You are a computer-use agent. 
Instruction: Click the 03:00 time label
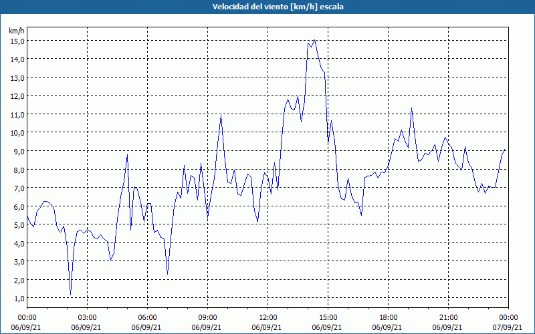pyautogui.click(x=88, y=318)
